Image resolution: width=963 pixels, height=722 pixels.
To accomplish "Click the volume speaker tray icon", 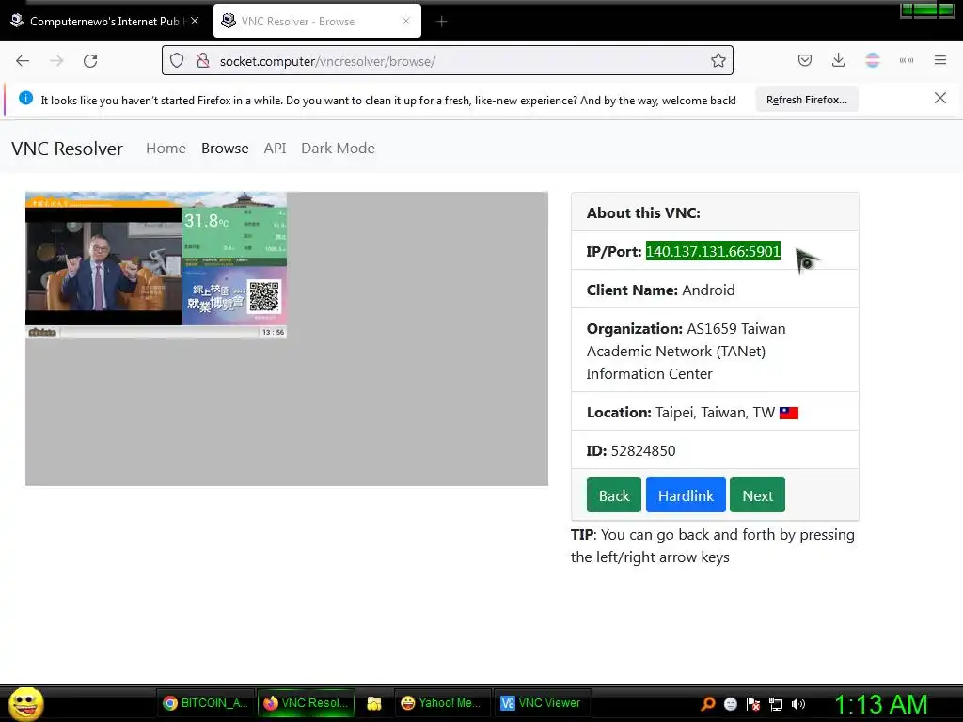I will [x=798, y=704].
